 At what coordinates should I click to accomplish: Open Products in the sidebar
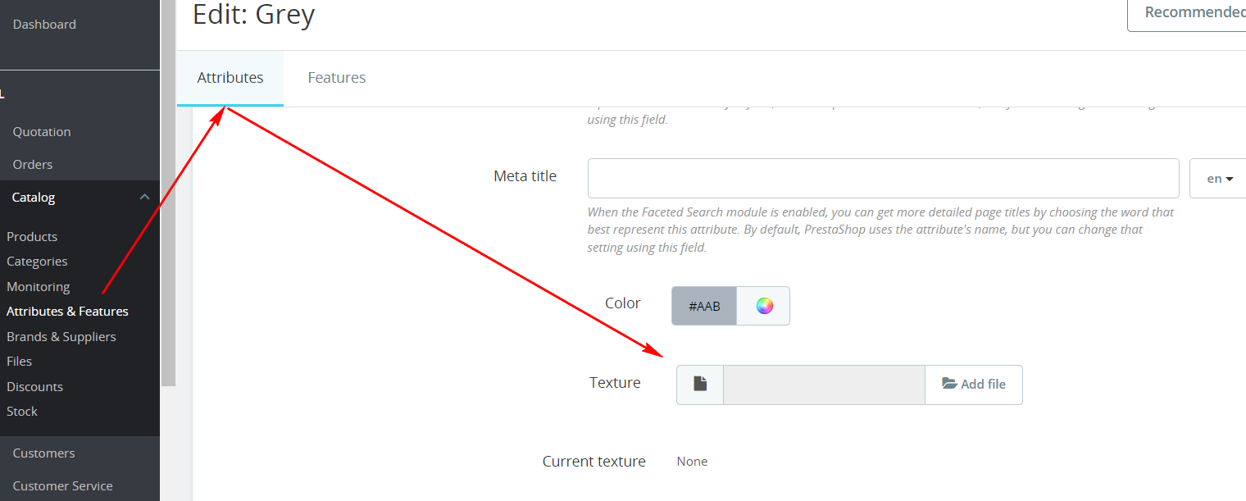click(32, 236)
